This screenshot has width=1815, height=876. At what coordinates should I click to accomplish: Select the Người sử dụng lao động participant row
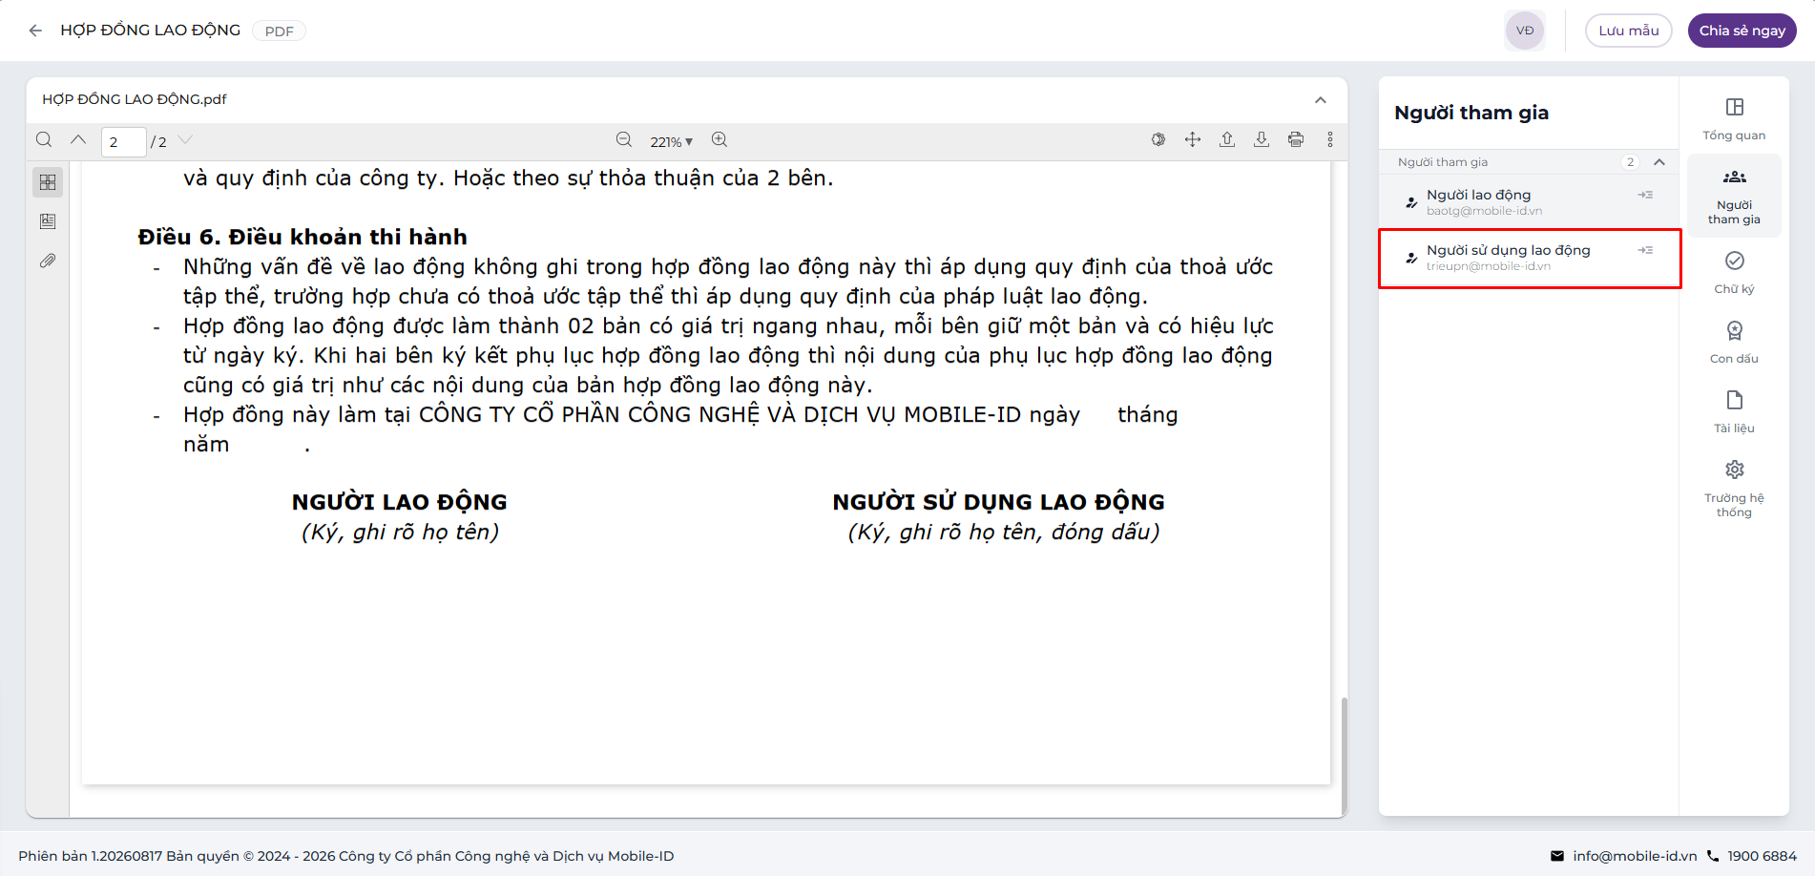point(1530,258)
